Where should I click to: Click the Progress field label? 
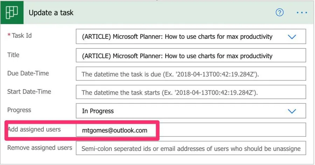(19, 110)
